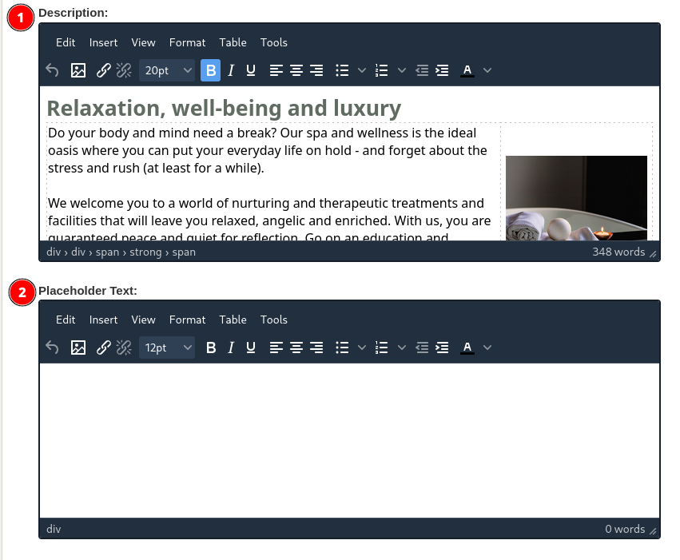Open Format menu in Description editor
This screenshot has height=560, width=680.
coord(187,42)
